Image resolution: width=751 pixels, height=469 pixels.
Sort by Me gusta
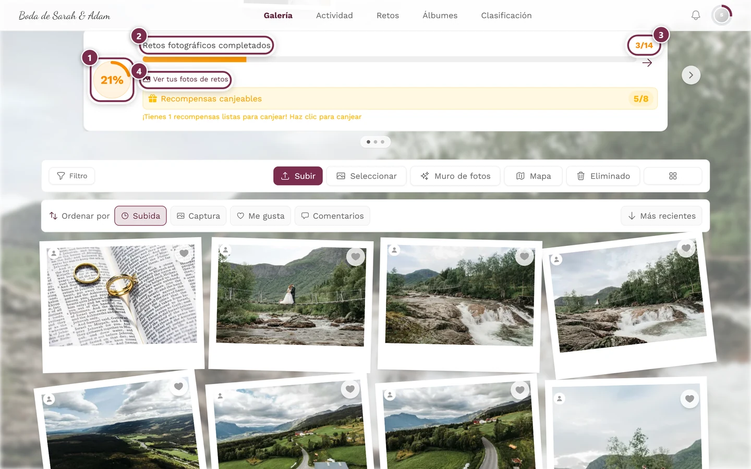261,216
